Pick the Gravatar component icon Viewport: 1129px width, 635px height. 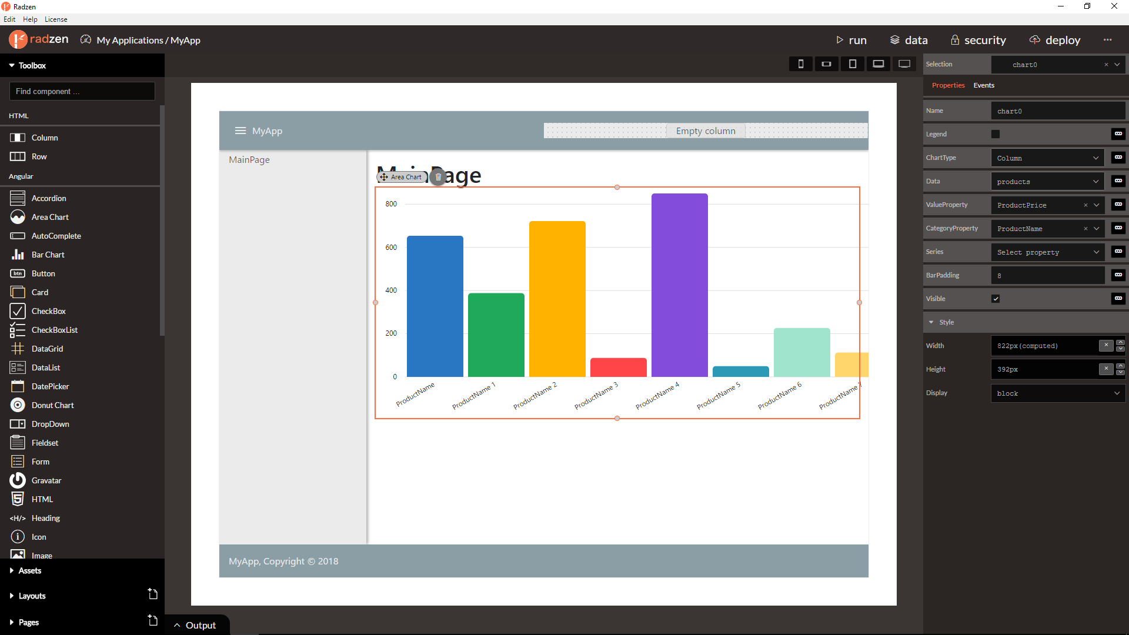point(18,480)
